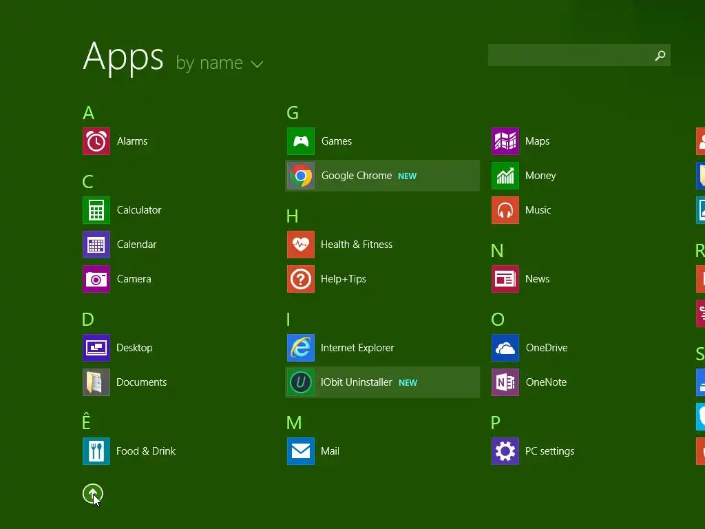Screen dimensions: 705x529
Task: Open the Help+Tips app icon
Action: pos(301,279)
